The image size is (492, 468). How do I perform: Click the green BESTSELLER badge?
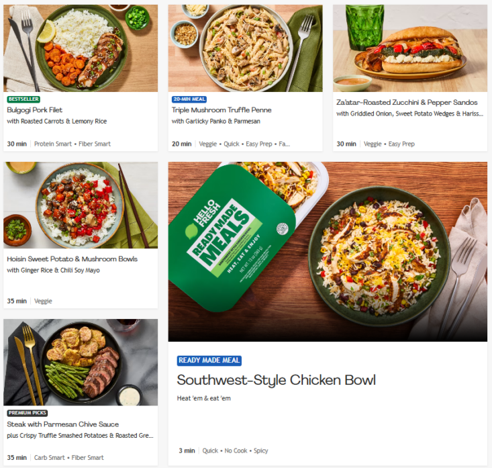[x=23, y=99]
